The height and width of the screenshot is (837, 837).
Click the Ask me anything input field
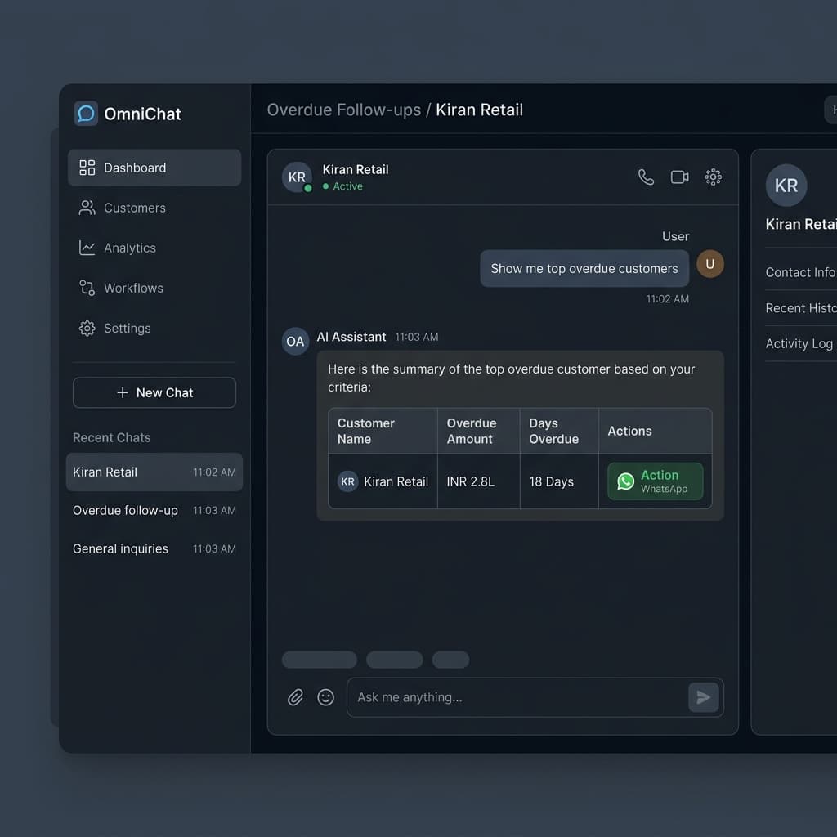pos(517,697)
